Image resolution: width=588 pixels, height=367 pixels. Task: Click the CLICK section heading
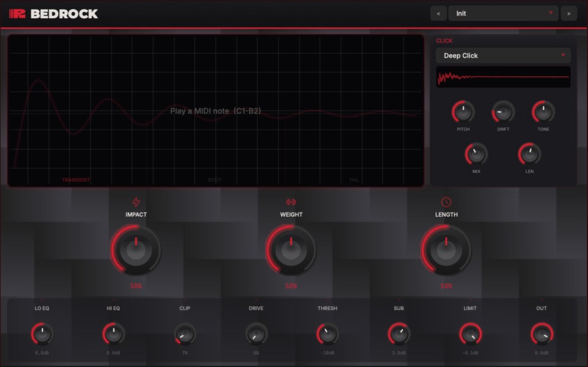[444, 40]
